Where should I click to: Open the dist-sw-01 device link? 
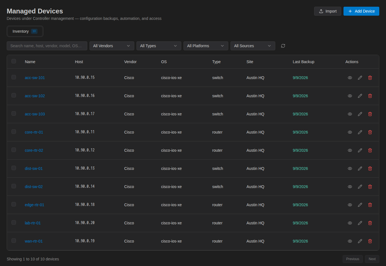(x=34, y=168)
